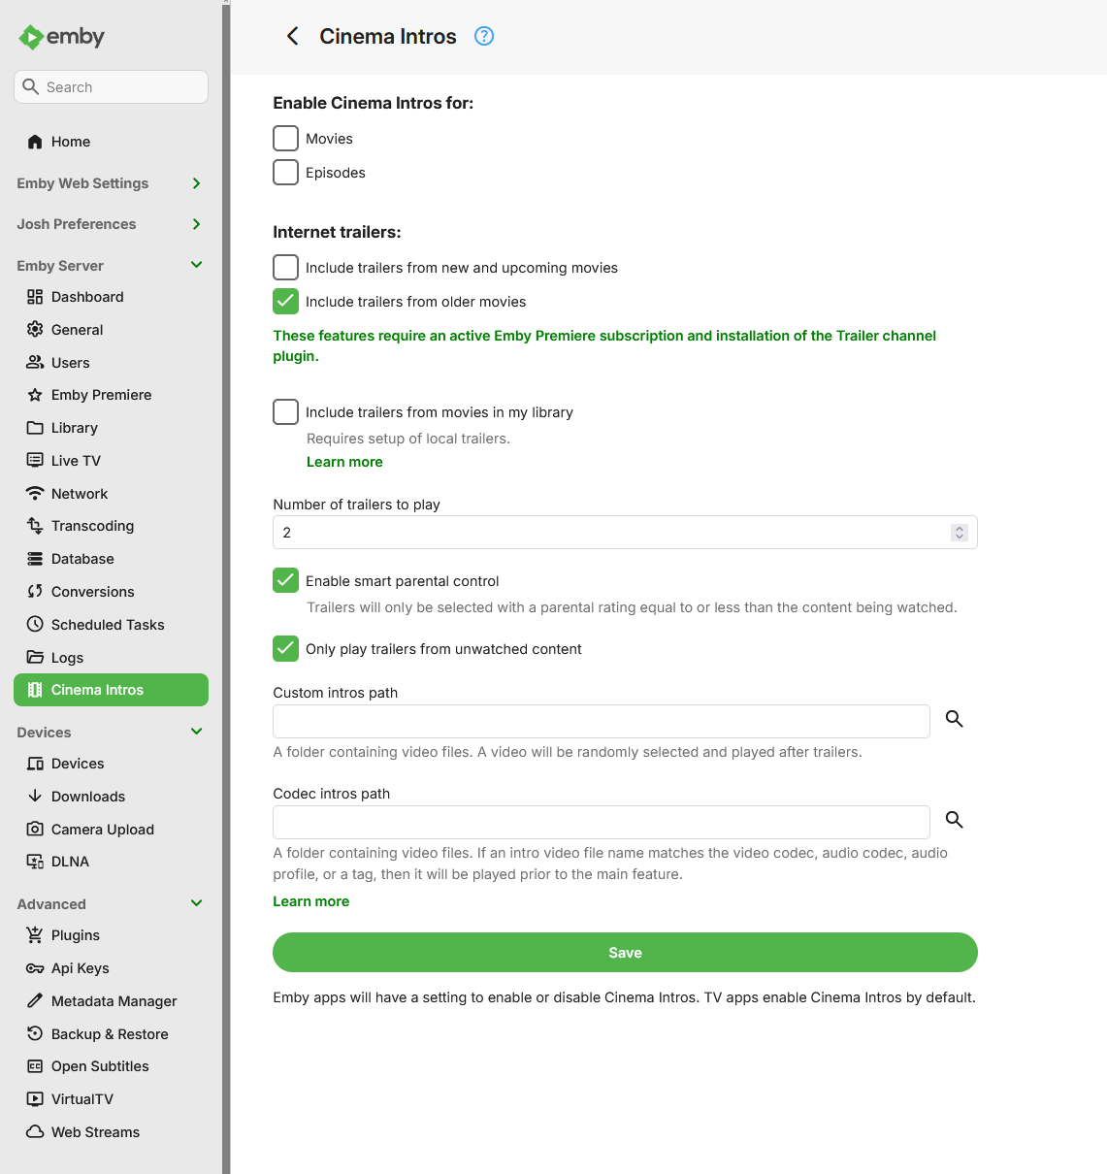The height and width of the screenshot is (1174, 1107).
Task: Go to Plugins in the sidebar
Action: pyautogui.click(x=76, y=935)
